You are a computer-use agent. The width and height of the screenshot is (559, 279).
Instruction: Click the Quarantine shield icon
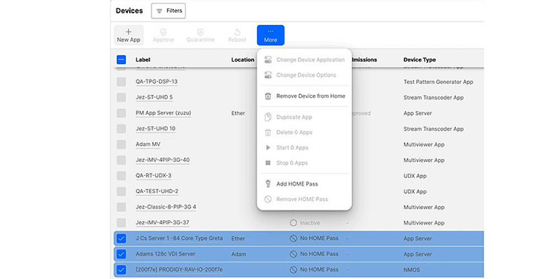(200, 32)
